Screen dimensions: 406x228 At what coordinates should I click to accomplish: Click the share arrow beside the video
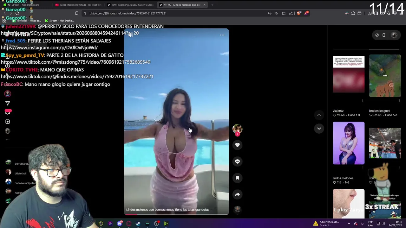237,194
